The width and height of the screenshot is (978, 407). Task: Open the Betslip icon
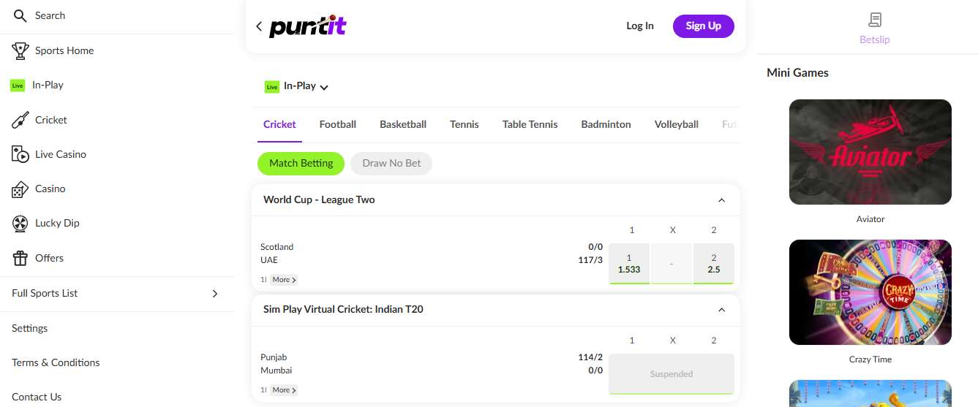(874, 20)
